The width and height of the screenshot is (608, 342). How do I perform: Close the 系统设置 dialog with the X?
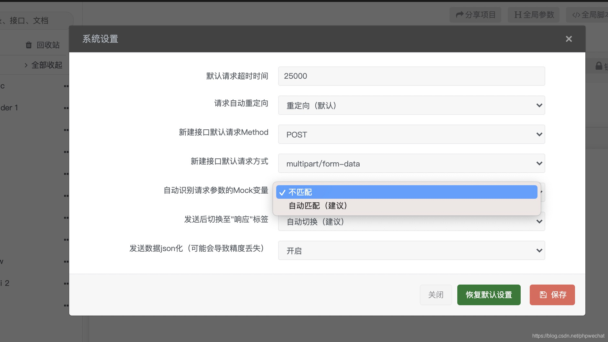pyautogui.click(x=569, y=39)
